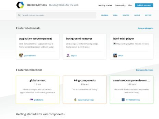Click the Publish element button

tap(144, 5)
